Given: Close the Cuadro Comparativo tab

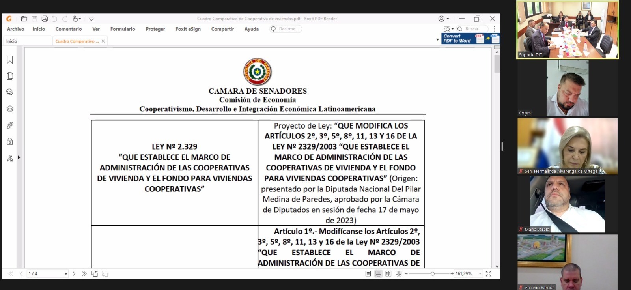Looking at the screenshot, I should coord(103,41).
